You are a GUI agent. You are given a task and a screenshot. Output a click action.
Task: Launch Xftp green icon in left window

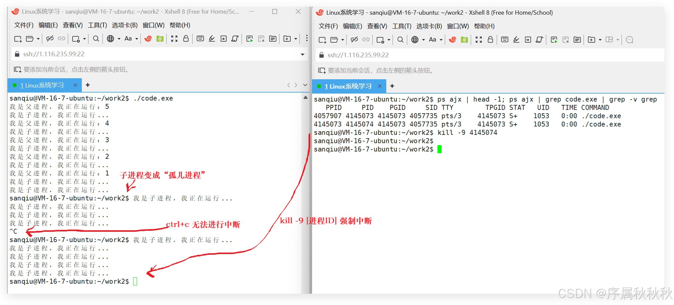[160, 39]
